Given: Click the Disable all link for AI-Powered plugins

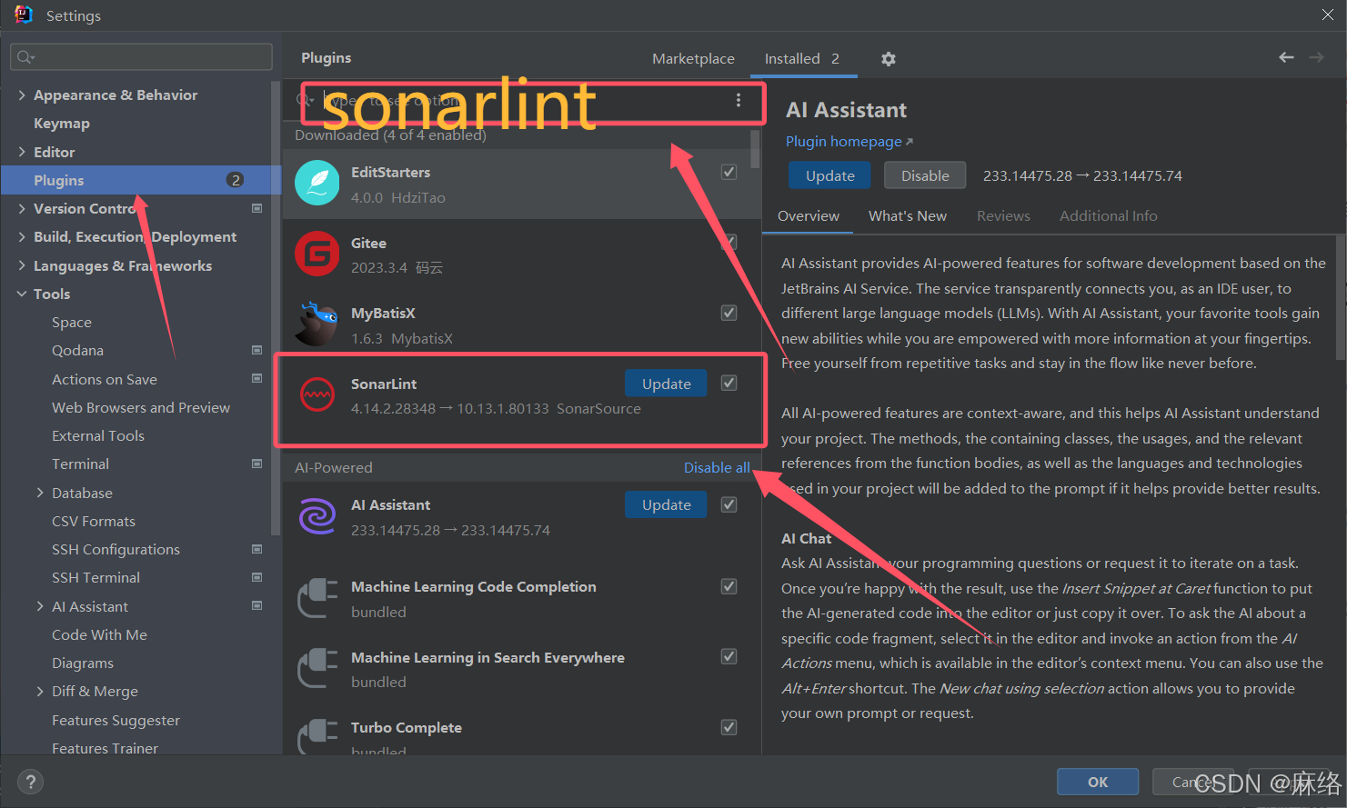Looking at the screenshot, I should click(717, 467).
